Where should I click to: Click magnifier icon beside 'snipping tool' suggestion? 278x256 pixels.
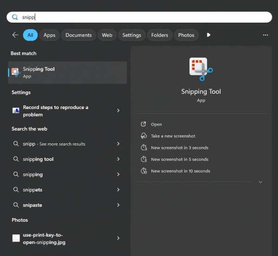click(x=16, y=159)
